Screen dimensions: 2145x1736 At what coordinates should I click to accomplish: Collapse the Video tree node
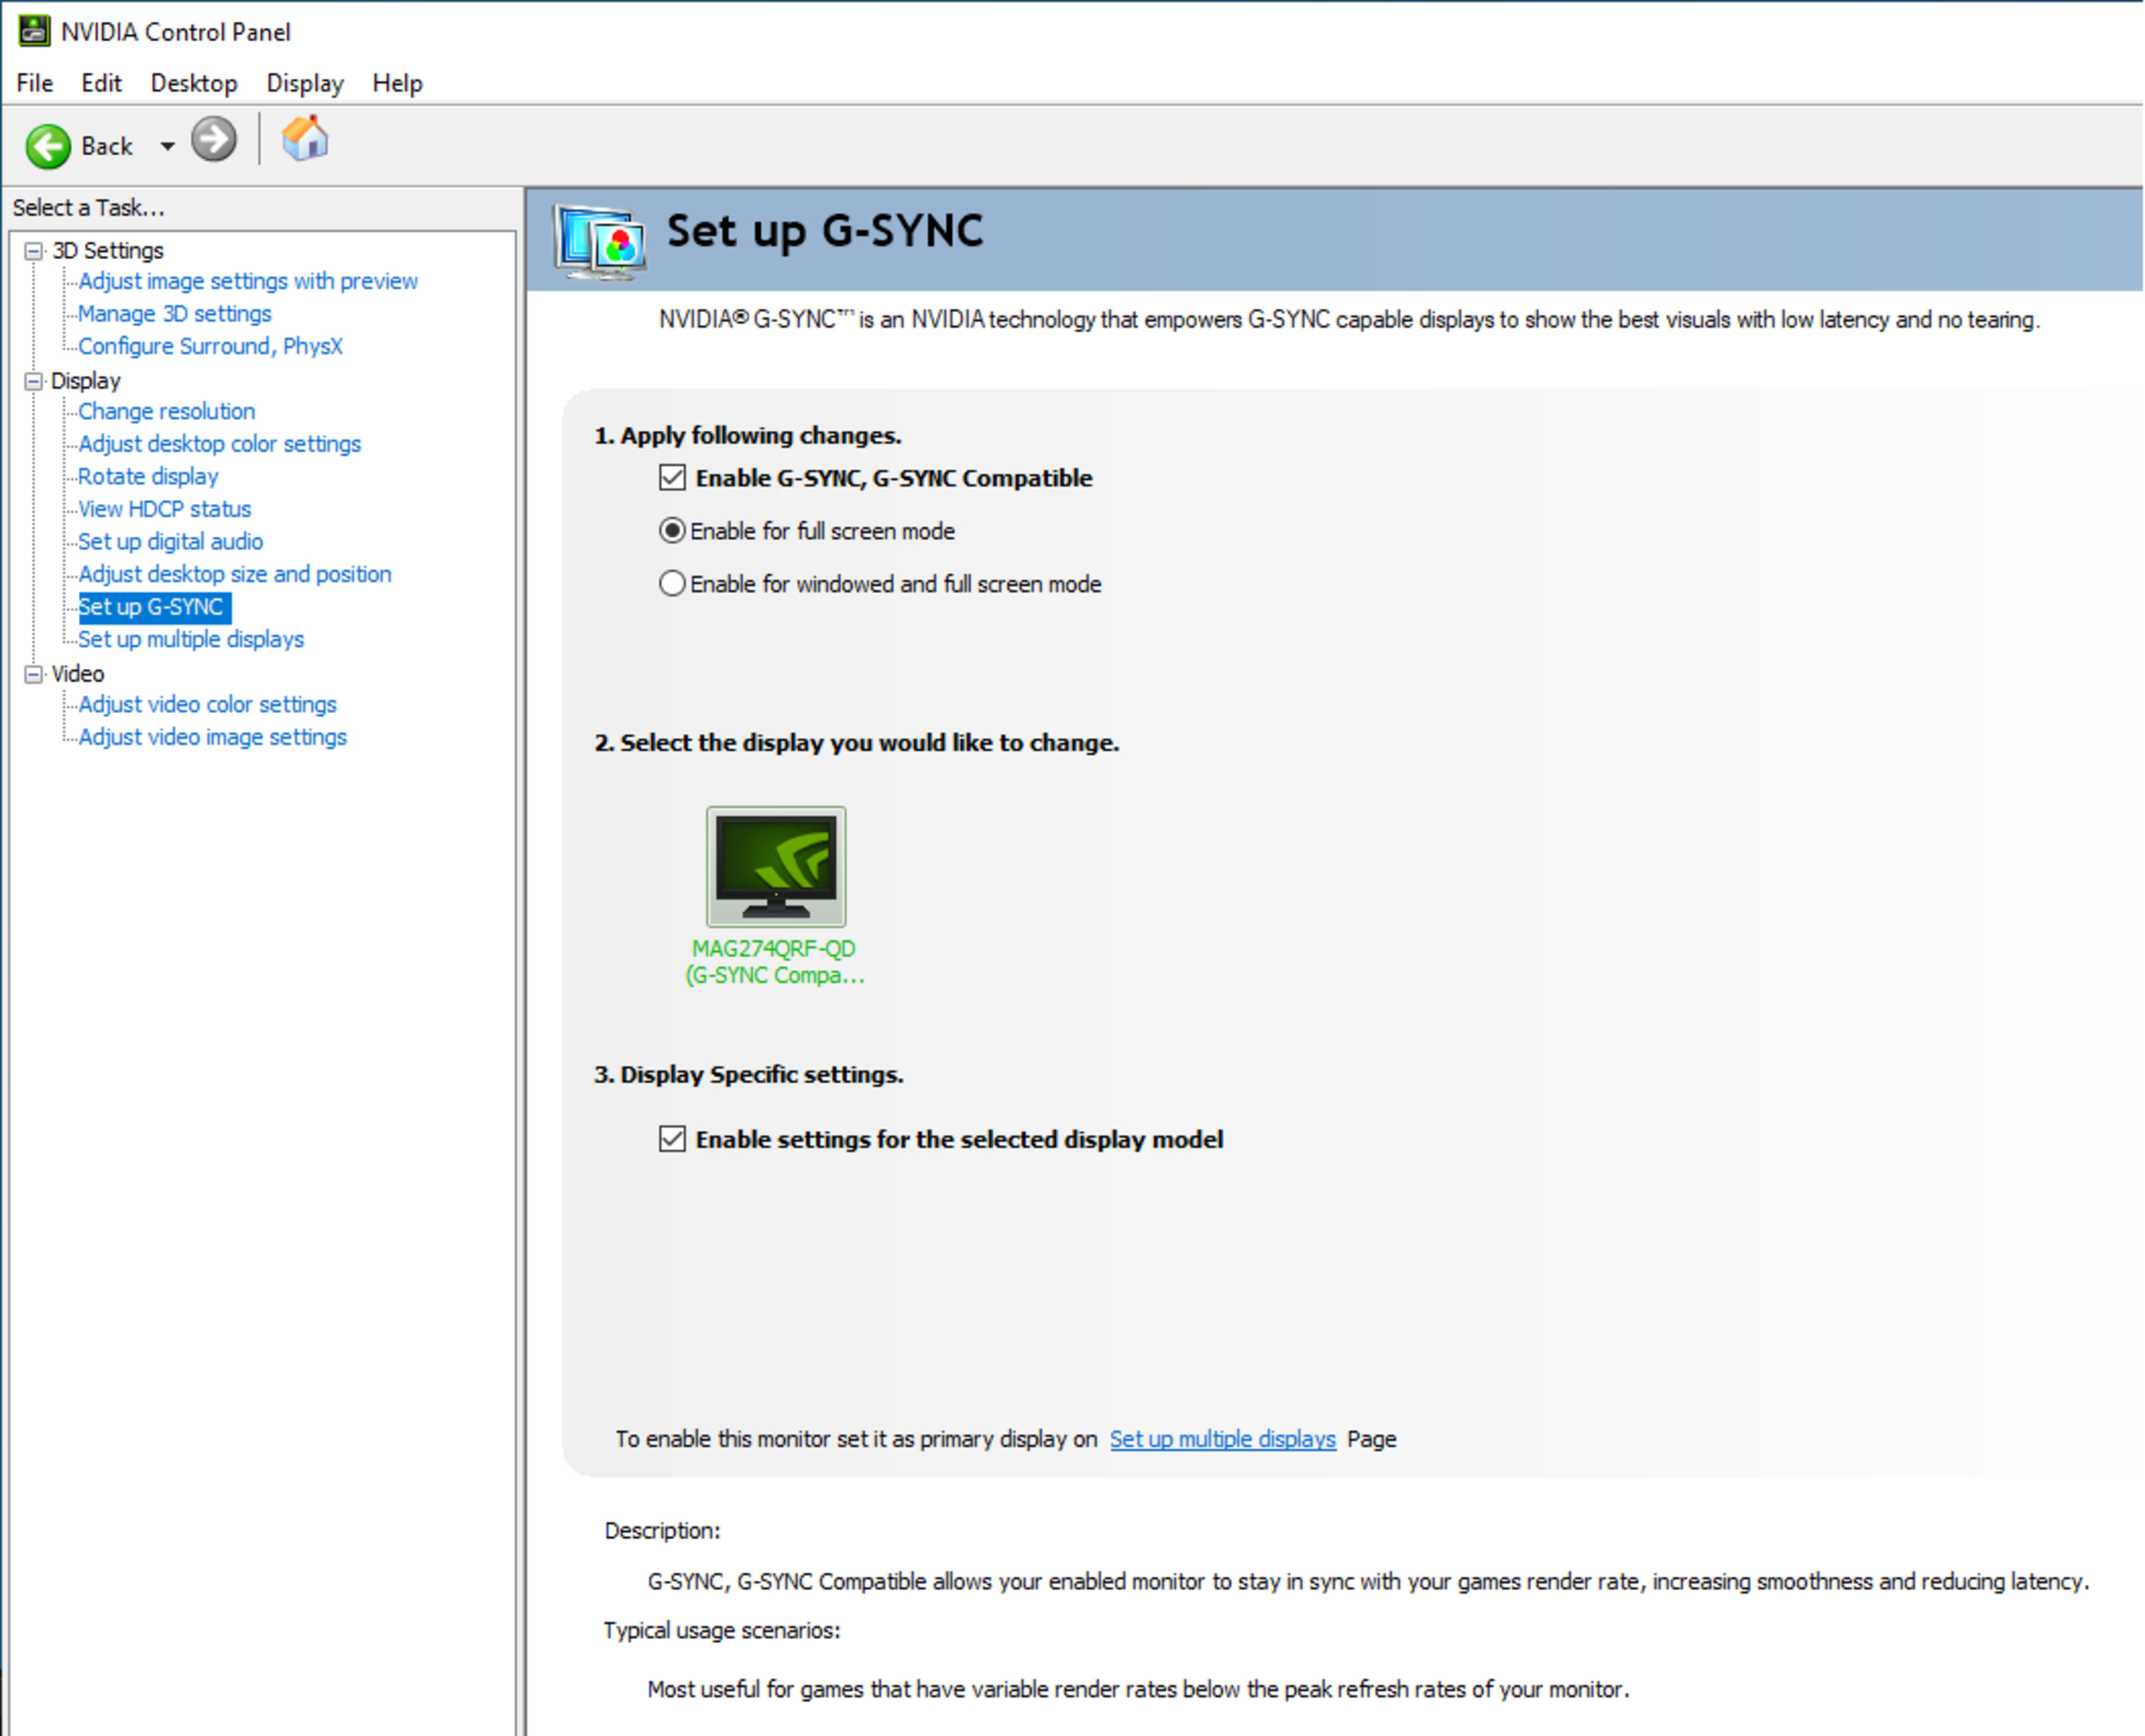pos(34,674)
